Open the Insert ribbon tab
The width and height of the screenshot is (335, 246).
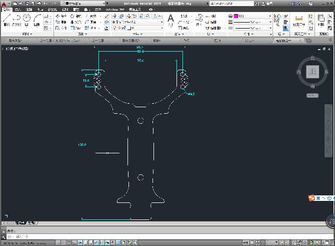(x=17, y=10)
